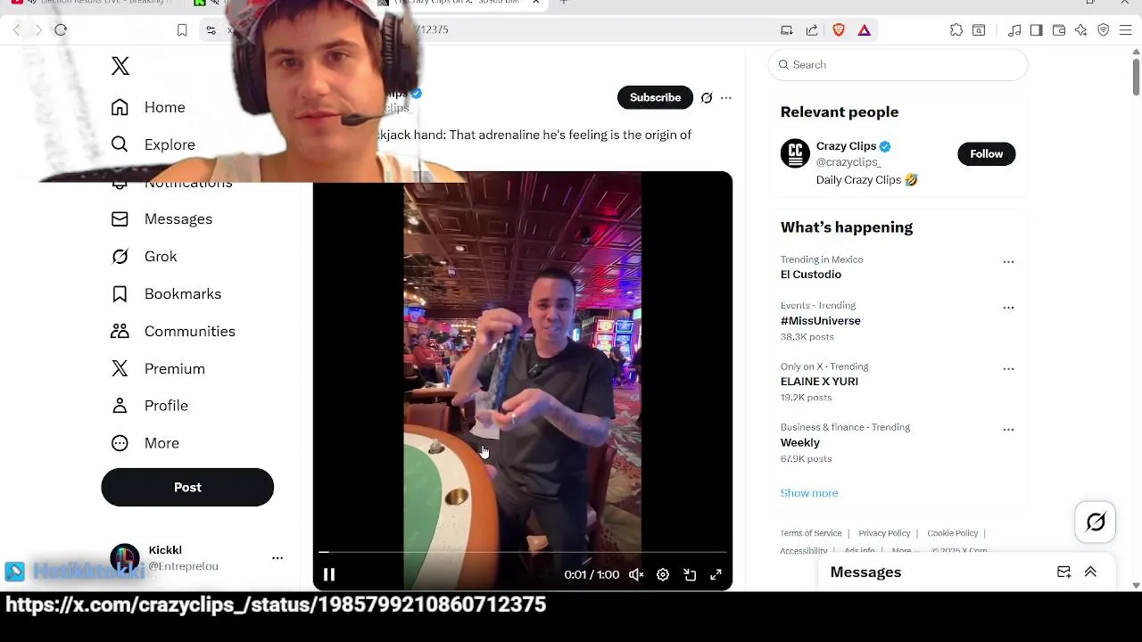
Task: Open video settings gear
Action: pos(663,575)
